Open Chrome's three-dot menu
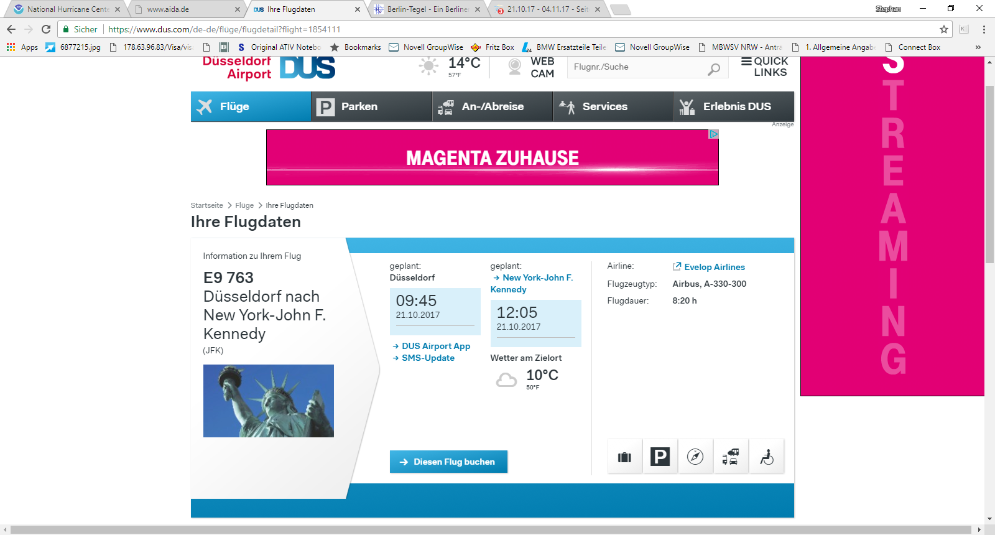995x535 pixels. [x=984, y=29]
